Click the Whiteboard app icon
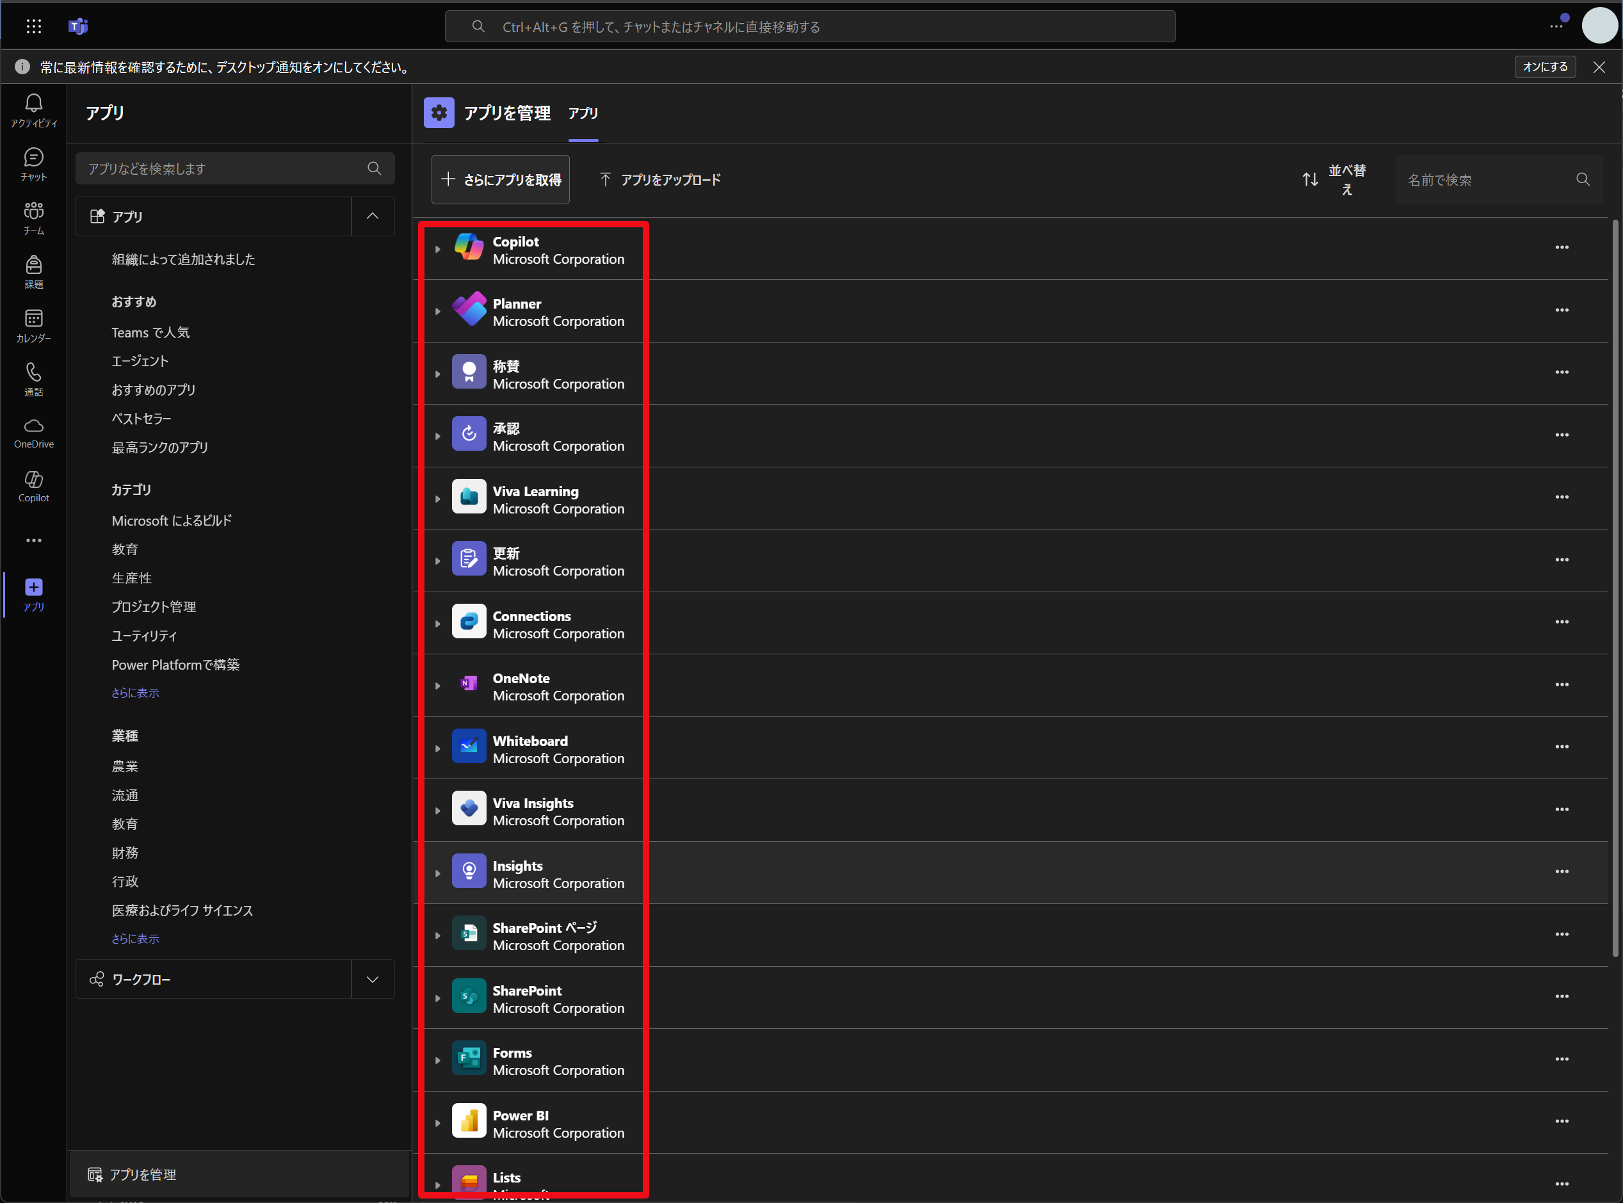The width and height of the screenshot is (1623, 1203). pos(469,747)
